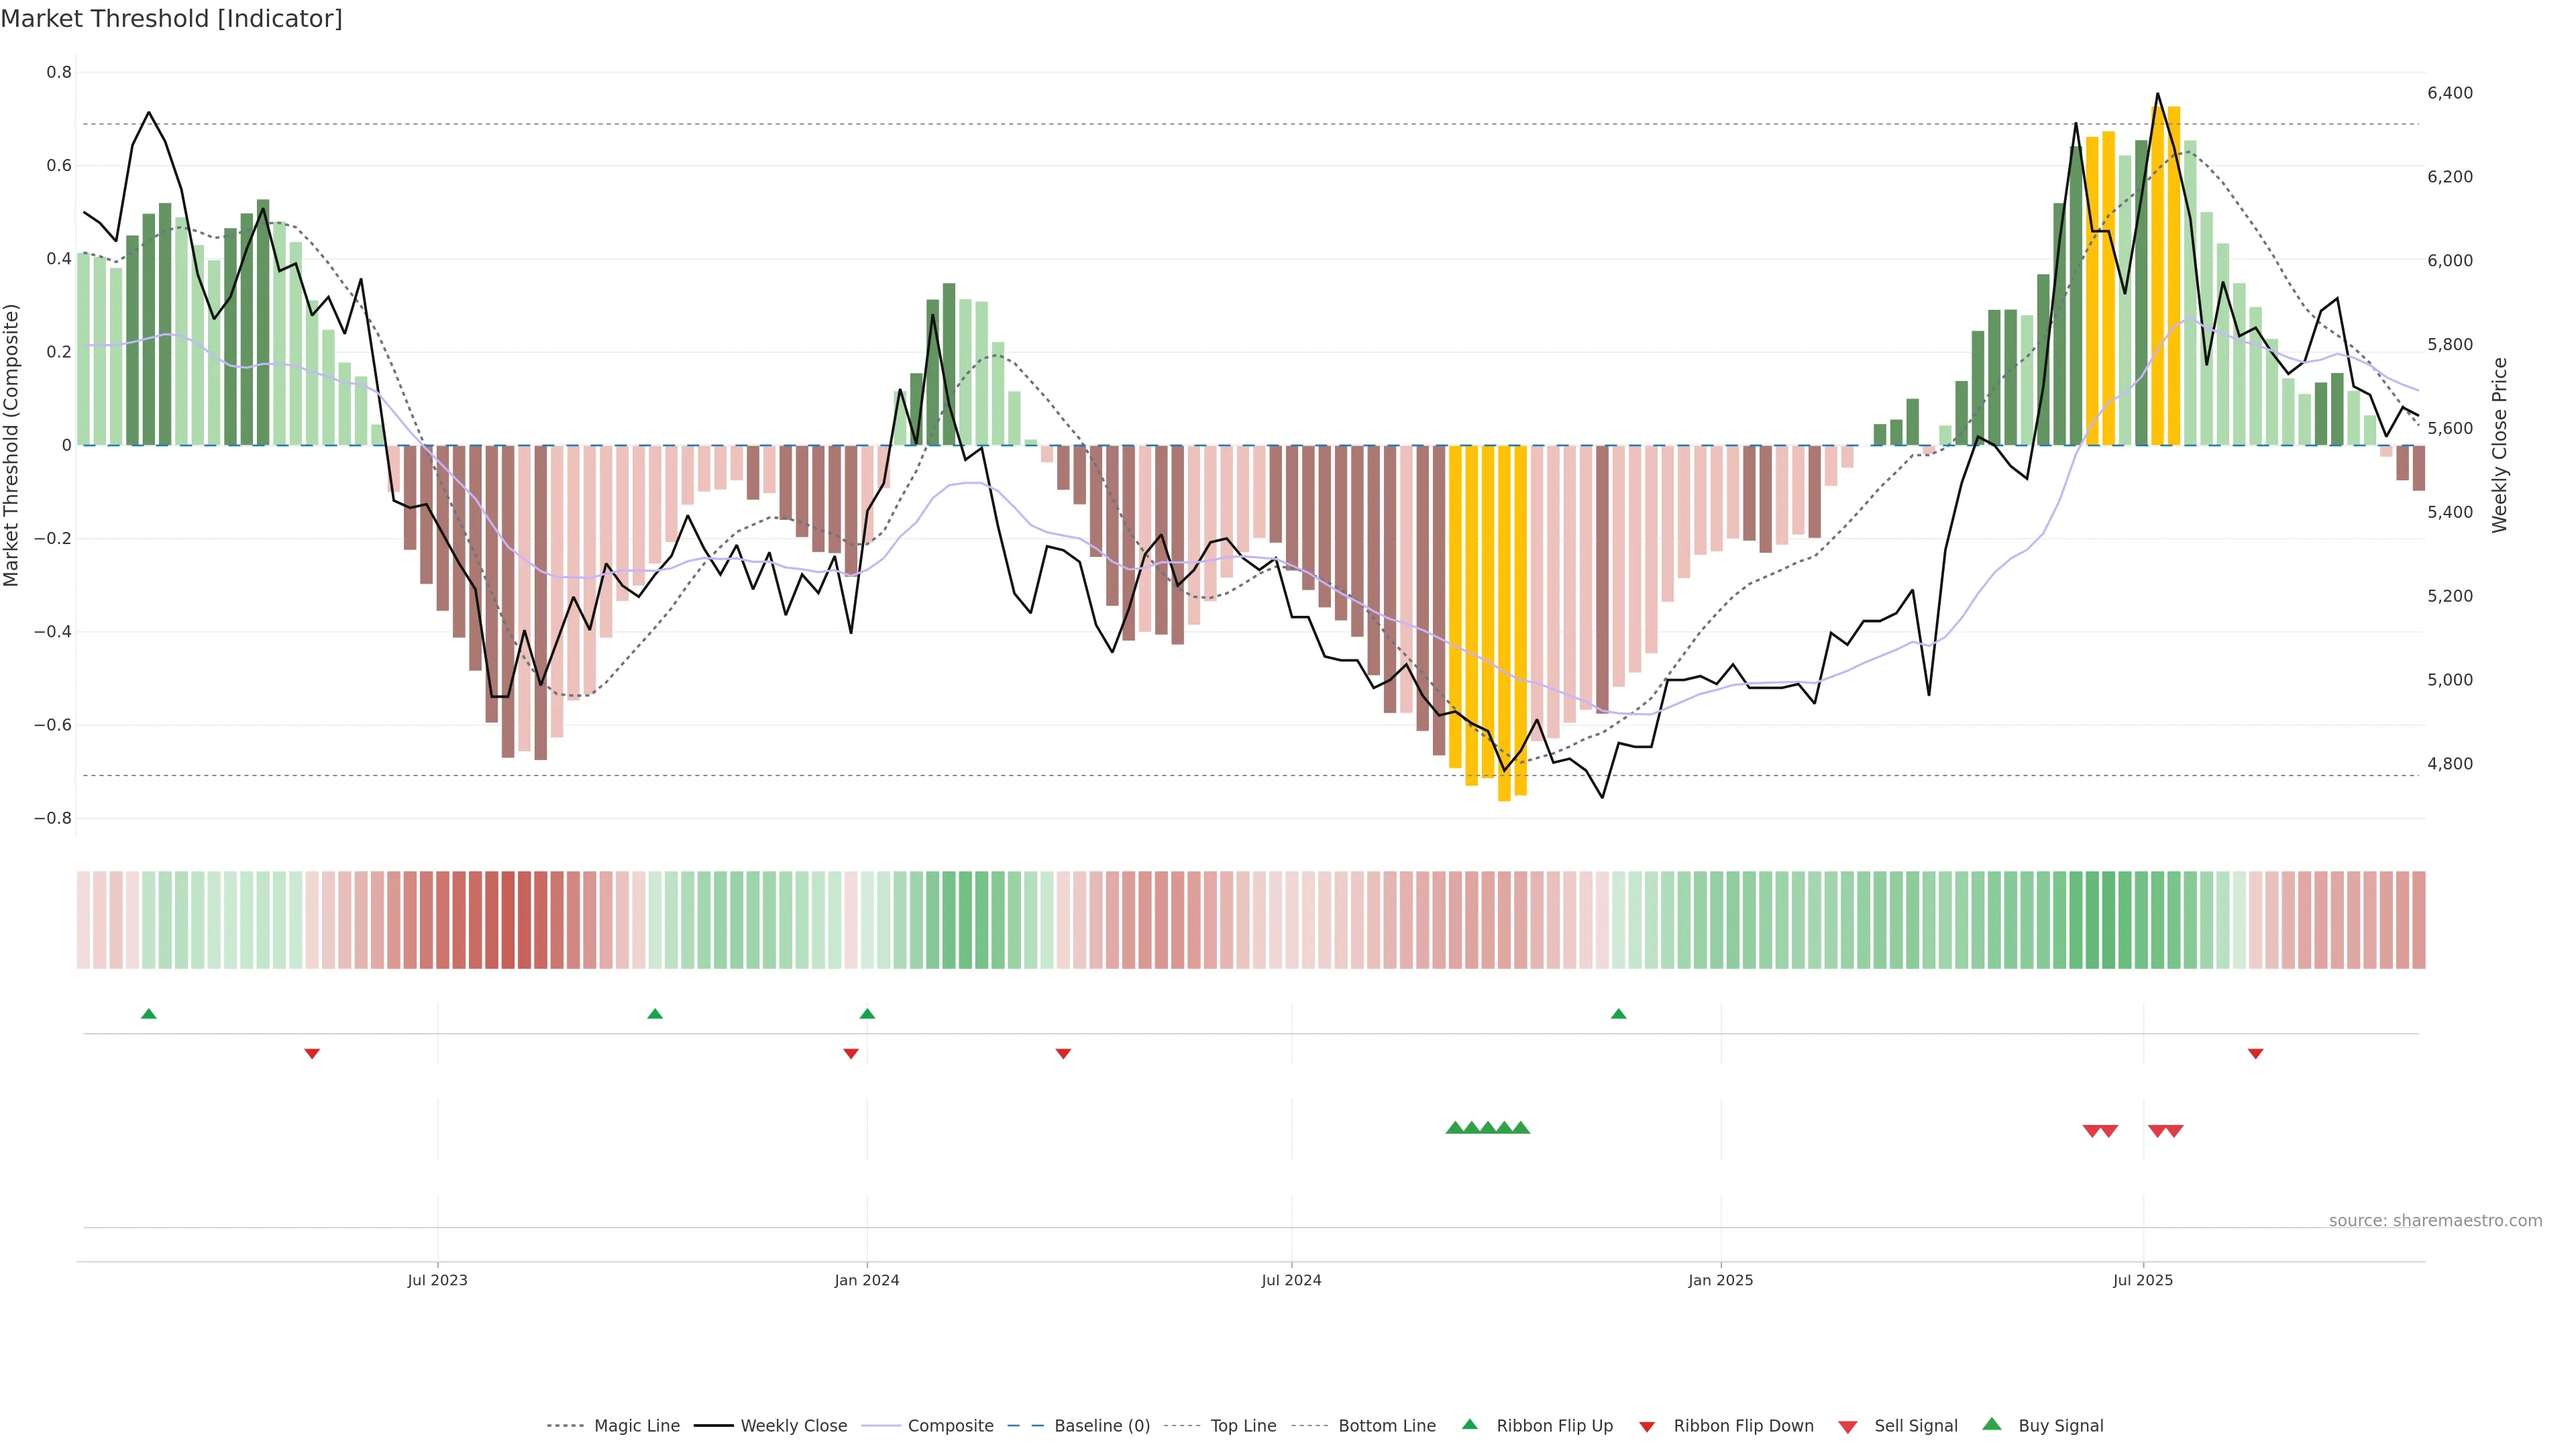Click the Market Threshold [Indicator] title

171,19
